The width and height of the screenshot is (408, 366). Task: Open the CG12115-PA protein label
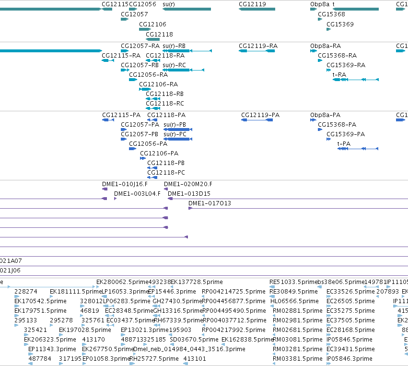click(121, 115)
